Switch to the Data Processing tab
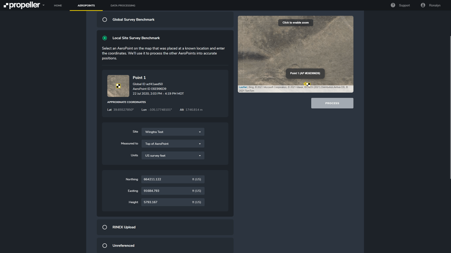Image resolution: width=451 pixels, height=253 pixels. click(123, 6)
